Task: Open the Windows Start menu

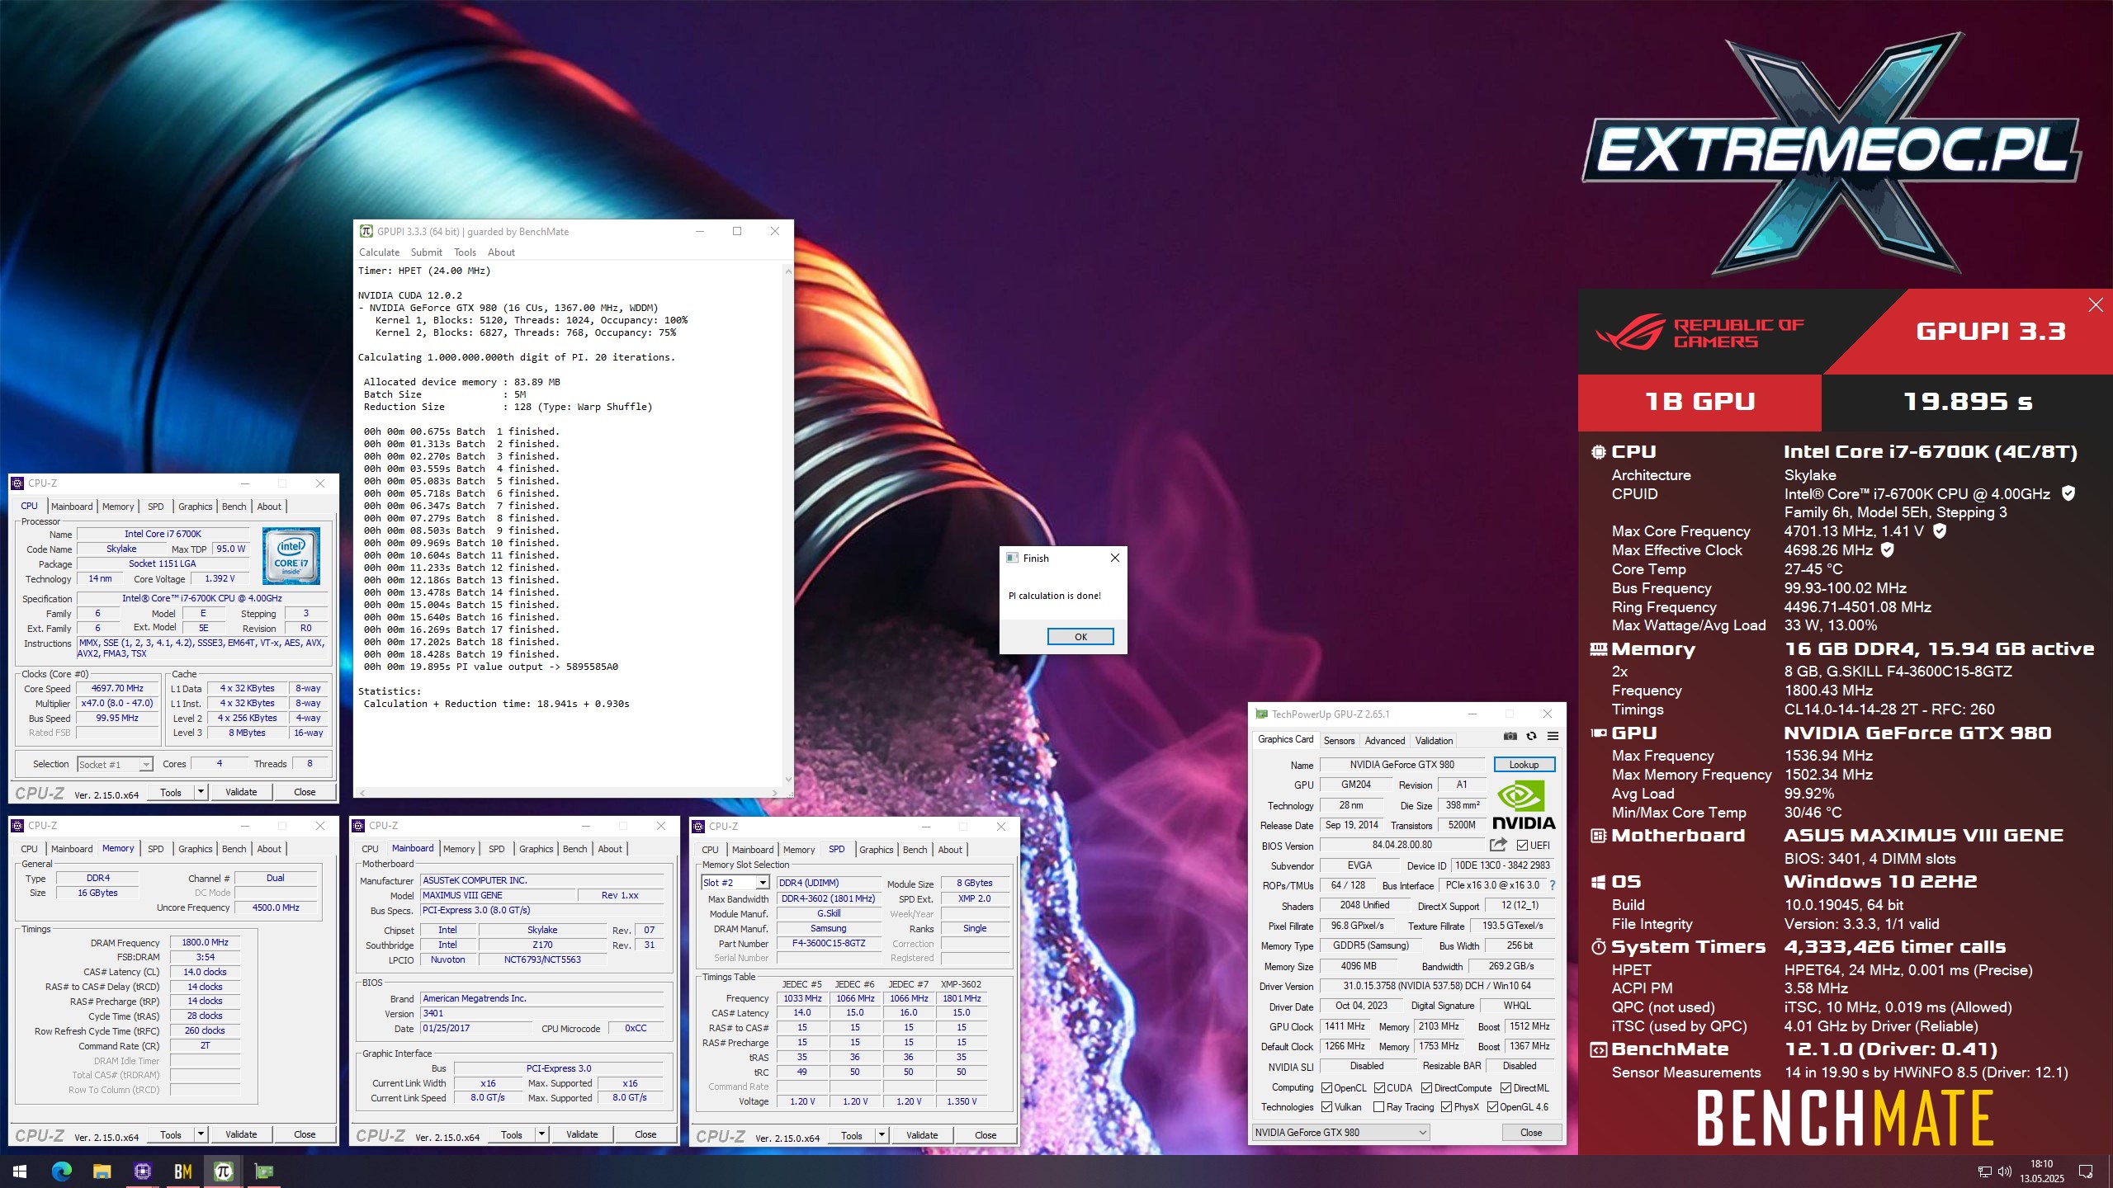Action: pyautogui.click(x=20, y=1171)
